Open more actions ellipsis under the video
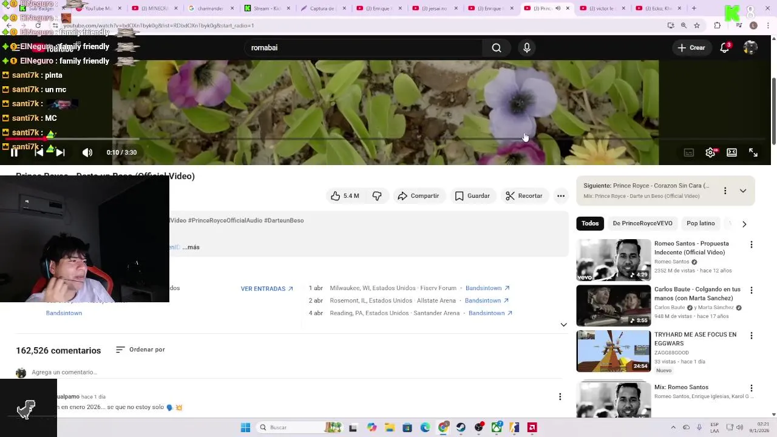The image size is (777, 437). (561, 196)
